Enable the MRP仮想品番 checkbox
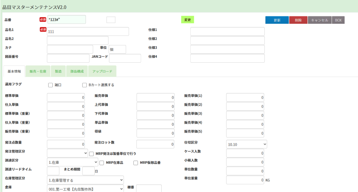358x192 pixels. [x=136, y=162]
